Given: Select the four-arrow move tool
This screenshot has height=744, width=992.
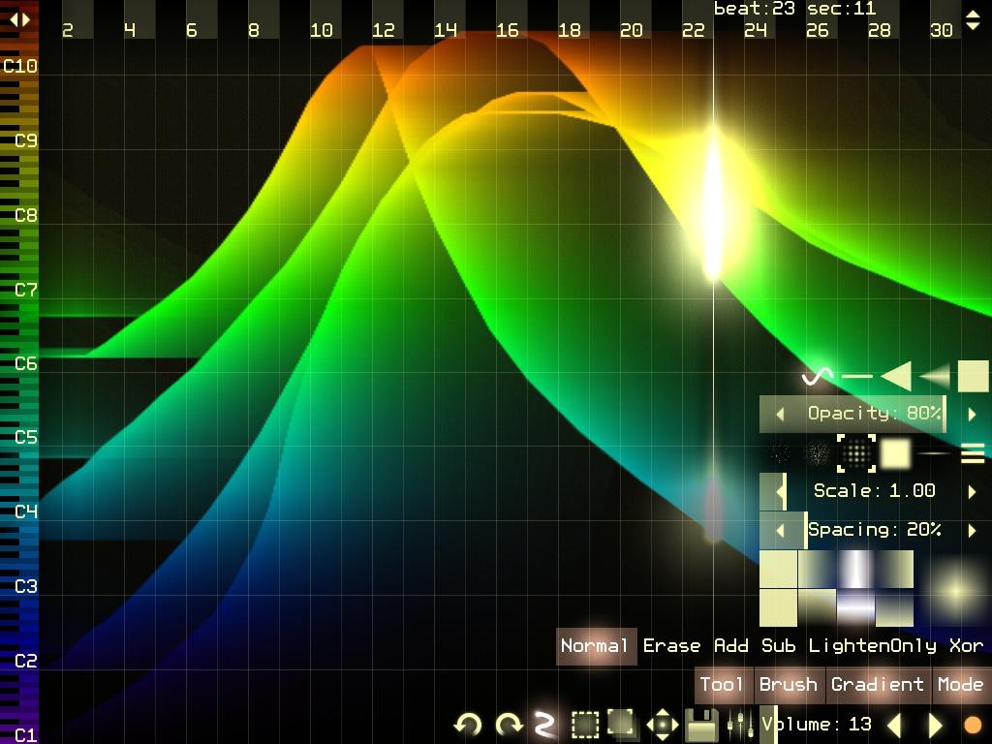Looking at the screenshot, I should pyautogui.click(x=663, y=725).
